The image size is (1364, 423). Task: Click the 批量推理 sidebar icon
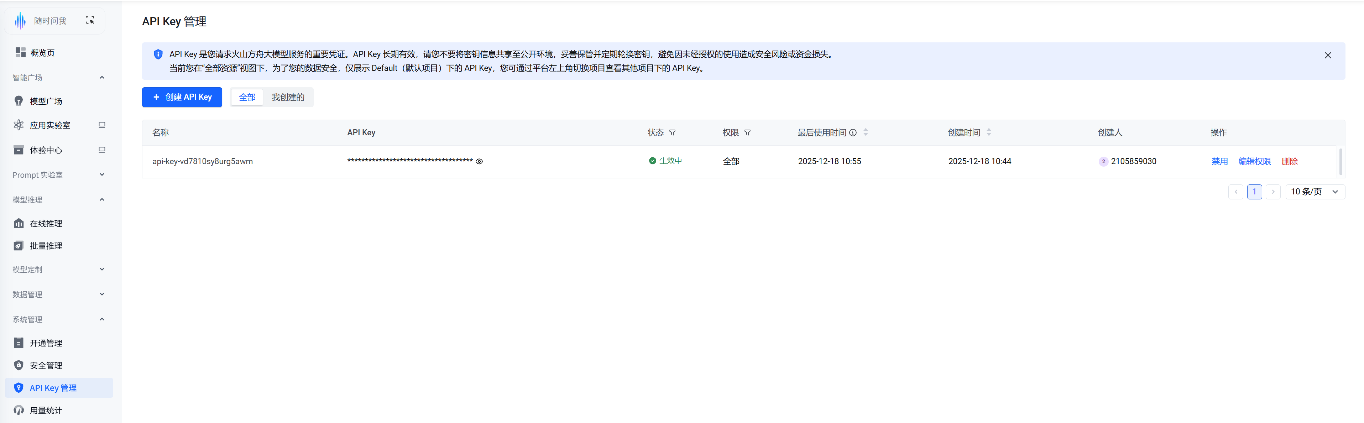click(x=19, y=246)
